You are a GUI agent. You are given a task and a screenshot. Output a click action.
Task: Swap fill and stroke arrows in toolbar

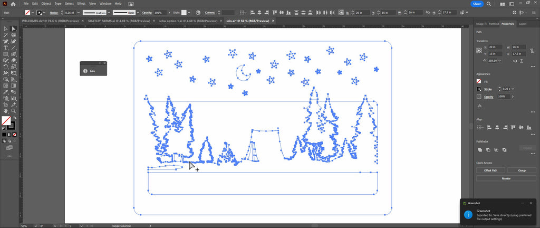coord(14,118)
